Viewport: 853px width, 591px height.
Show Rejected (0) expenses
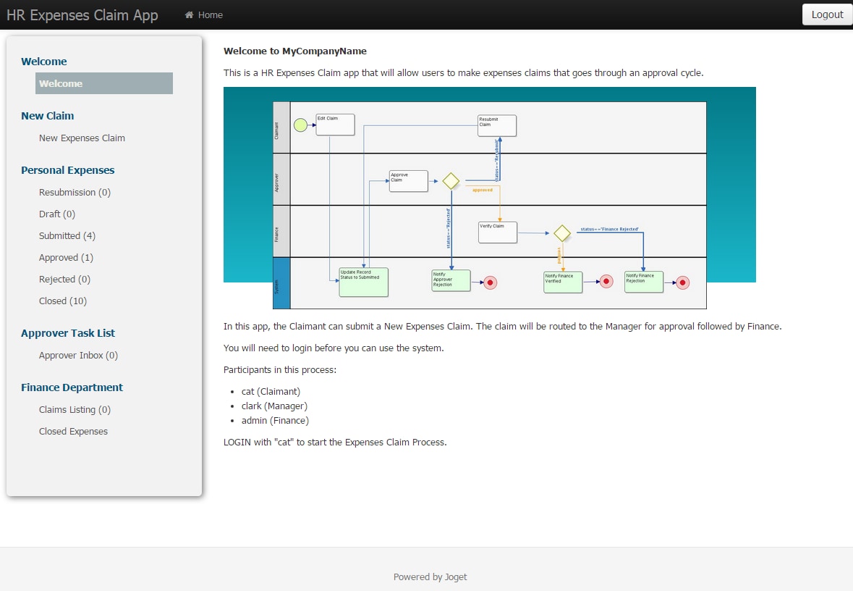64,280
